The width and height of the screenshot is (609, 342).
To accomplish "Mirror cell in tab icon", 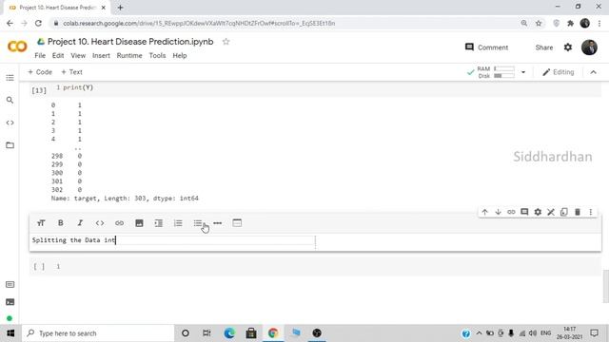I will point(564,212).
